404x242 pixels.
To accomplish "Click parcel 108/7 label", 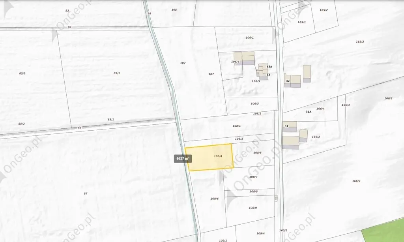I will (253, 177).
